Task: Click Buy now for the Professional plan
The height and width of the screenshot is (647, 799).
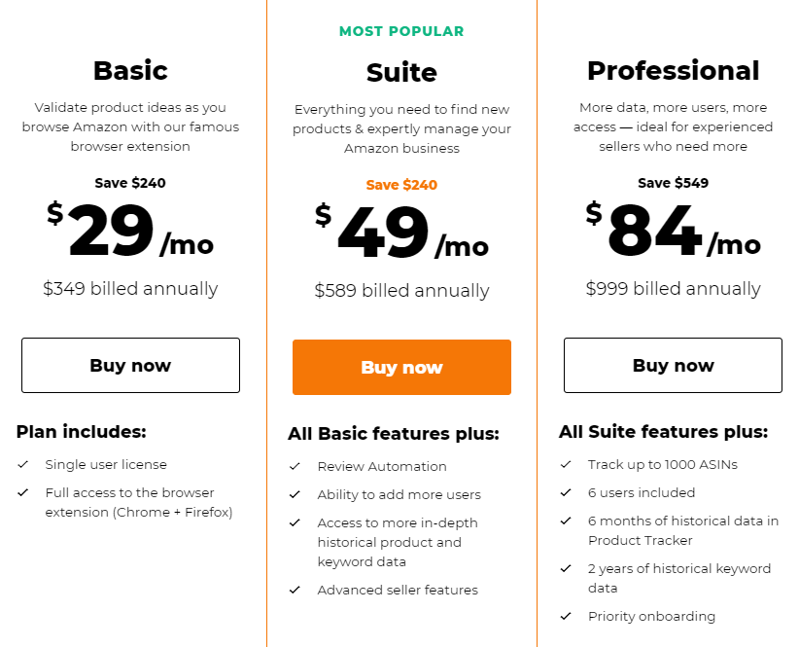Action: coord(673,365)
